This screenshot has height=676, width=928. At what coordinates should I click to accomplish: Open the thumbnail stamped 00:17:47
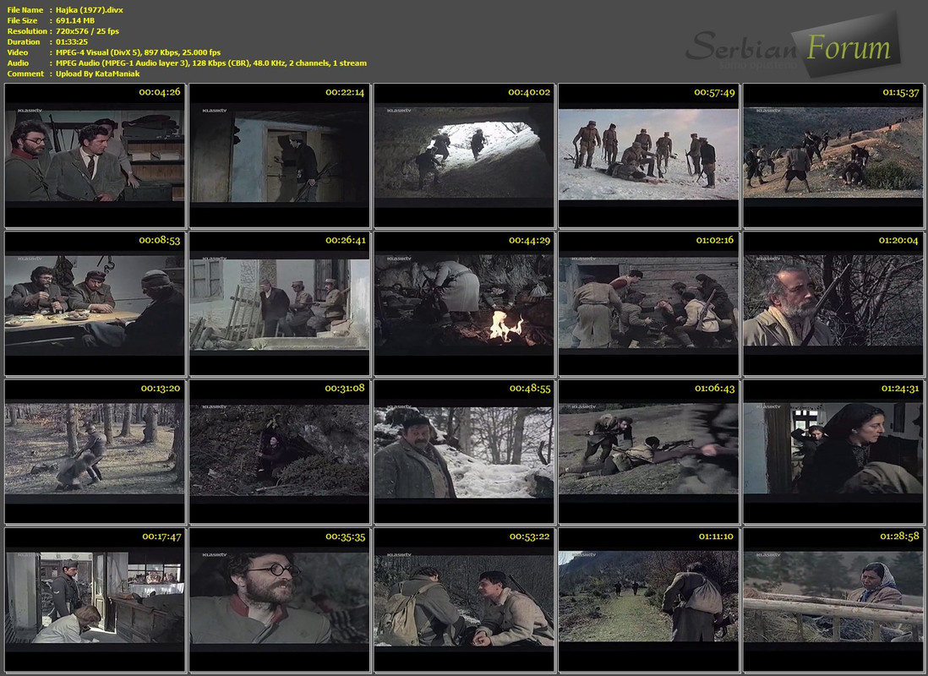pyautogui.click(x=95, y=600)
